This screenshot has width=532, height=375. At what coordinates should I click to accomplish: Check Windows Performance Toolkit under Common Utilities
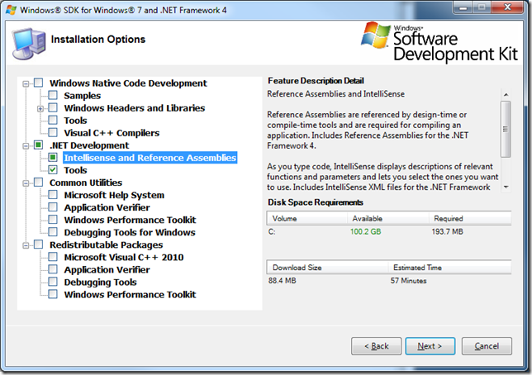(x=53, y=220)
